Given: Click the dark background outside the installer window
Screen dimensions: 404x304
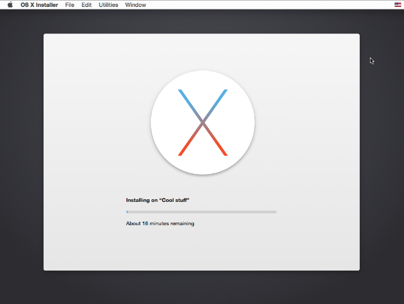Looking at the screenshot, I should [x=21, y=155].
